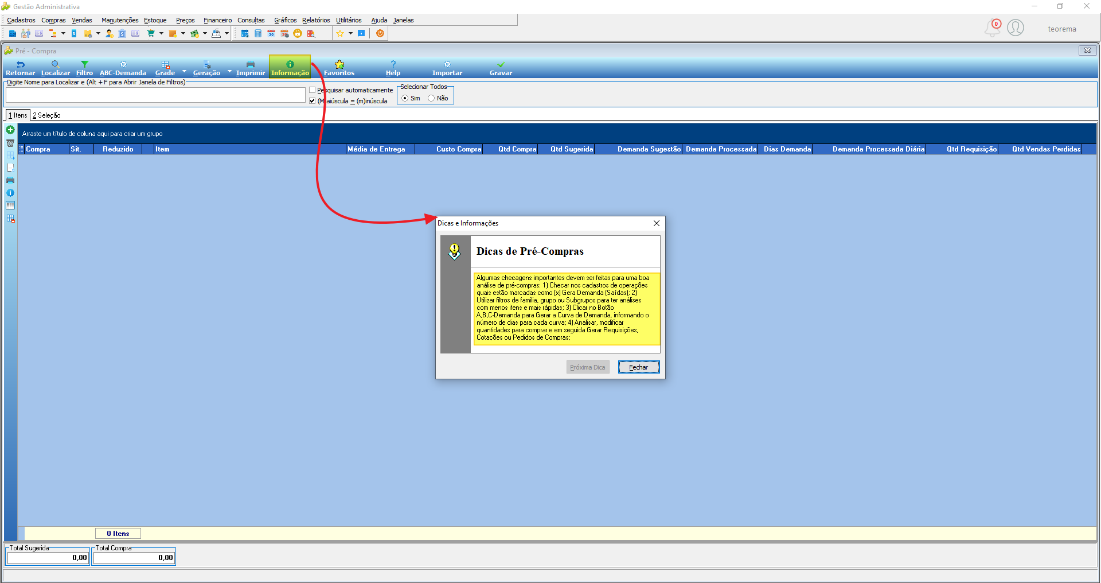Open dropdown arrow next to shopping cart icon
The width and height of the screenshot is (1101, 583).
tap(161, 33)
